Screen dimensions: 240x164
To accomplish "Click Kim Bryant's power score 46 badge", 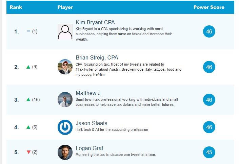I will (x=209, y=32).
